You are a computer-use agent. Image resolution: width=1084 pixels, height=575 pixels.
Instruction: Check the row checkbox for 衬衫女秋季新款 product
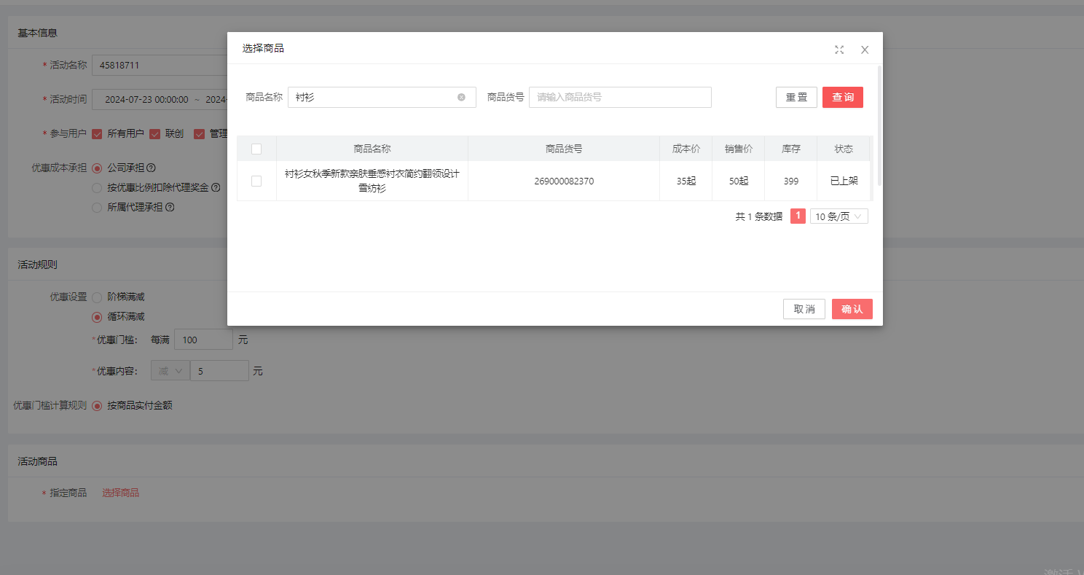(x=256, y=181)
